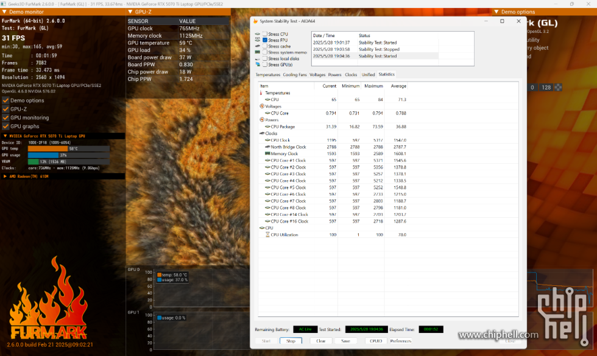
Task: Collapse the Demo monitor panel
Action: (4, 12)
